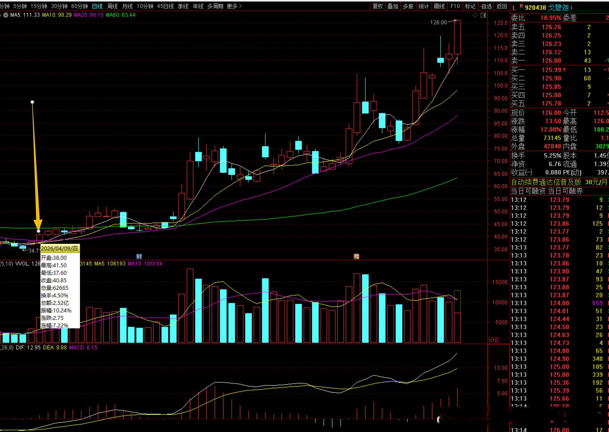
Task: Open the MA indicator settings circle dropdown
Action: pos(6,15)
